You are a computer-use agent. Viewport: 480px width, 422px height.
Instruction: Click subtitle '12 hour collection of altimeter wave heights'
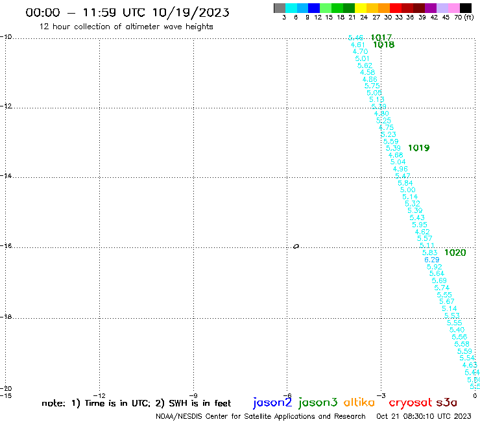pos(126,27)
